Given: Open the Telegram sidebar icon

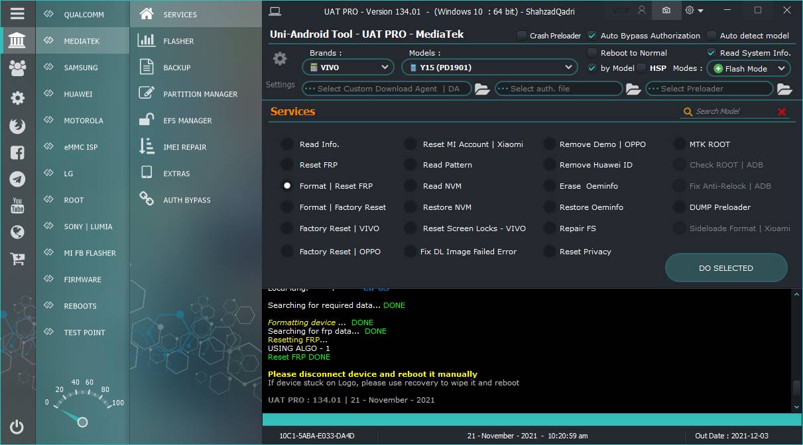Looking at the screenshot, I should 18,179.
